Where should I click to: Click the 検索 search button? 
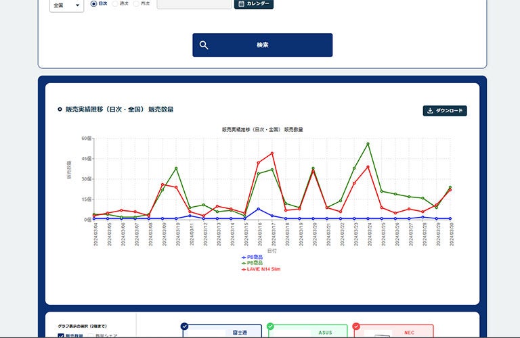(x=262, y=45)
